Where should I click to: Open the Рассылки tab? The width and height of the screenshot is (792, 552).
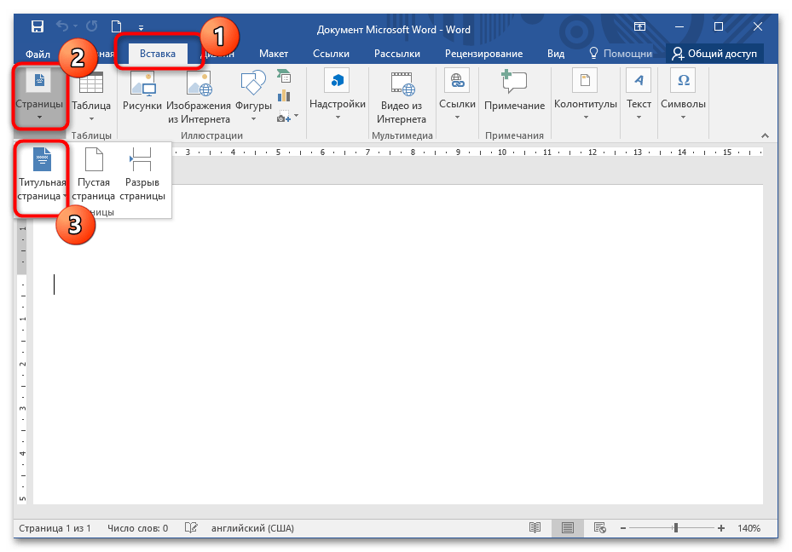pyautogui.click(x=397, y=54)
